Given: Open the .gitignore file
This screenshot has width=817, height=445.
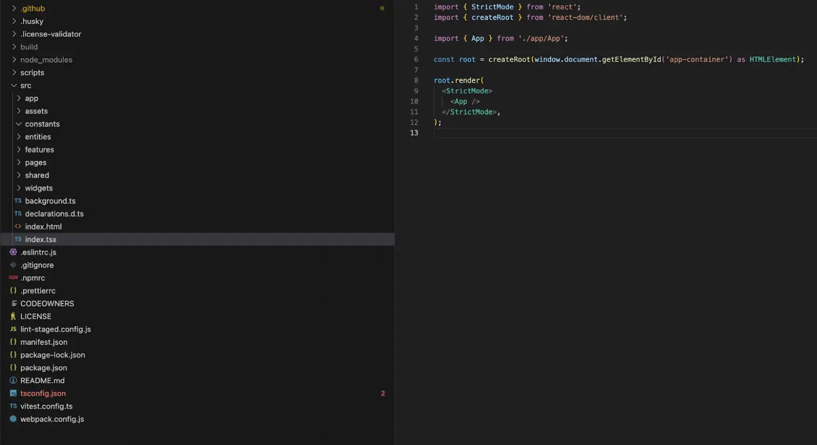Looking at the screenshot, I should 37,265.
